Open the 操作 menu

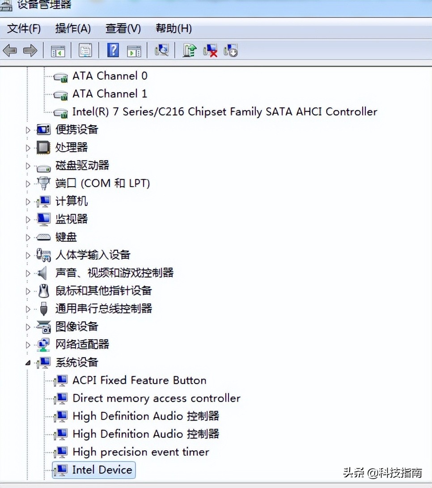(x=72, y=28)
